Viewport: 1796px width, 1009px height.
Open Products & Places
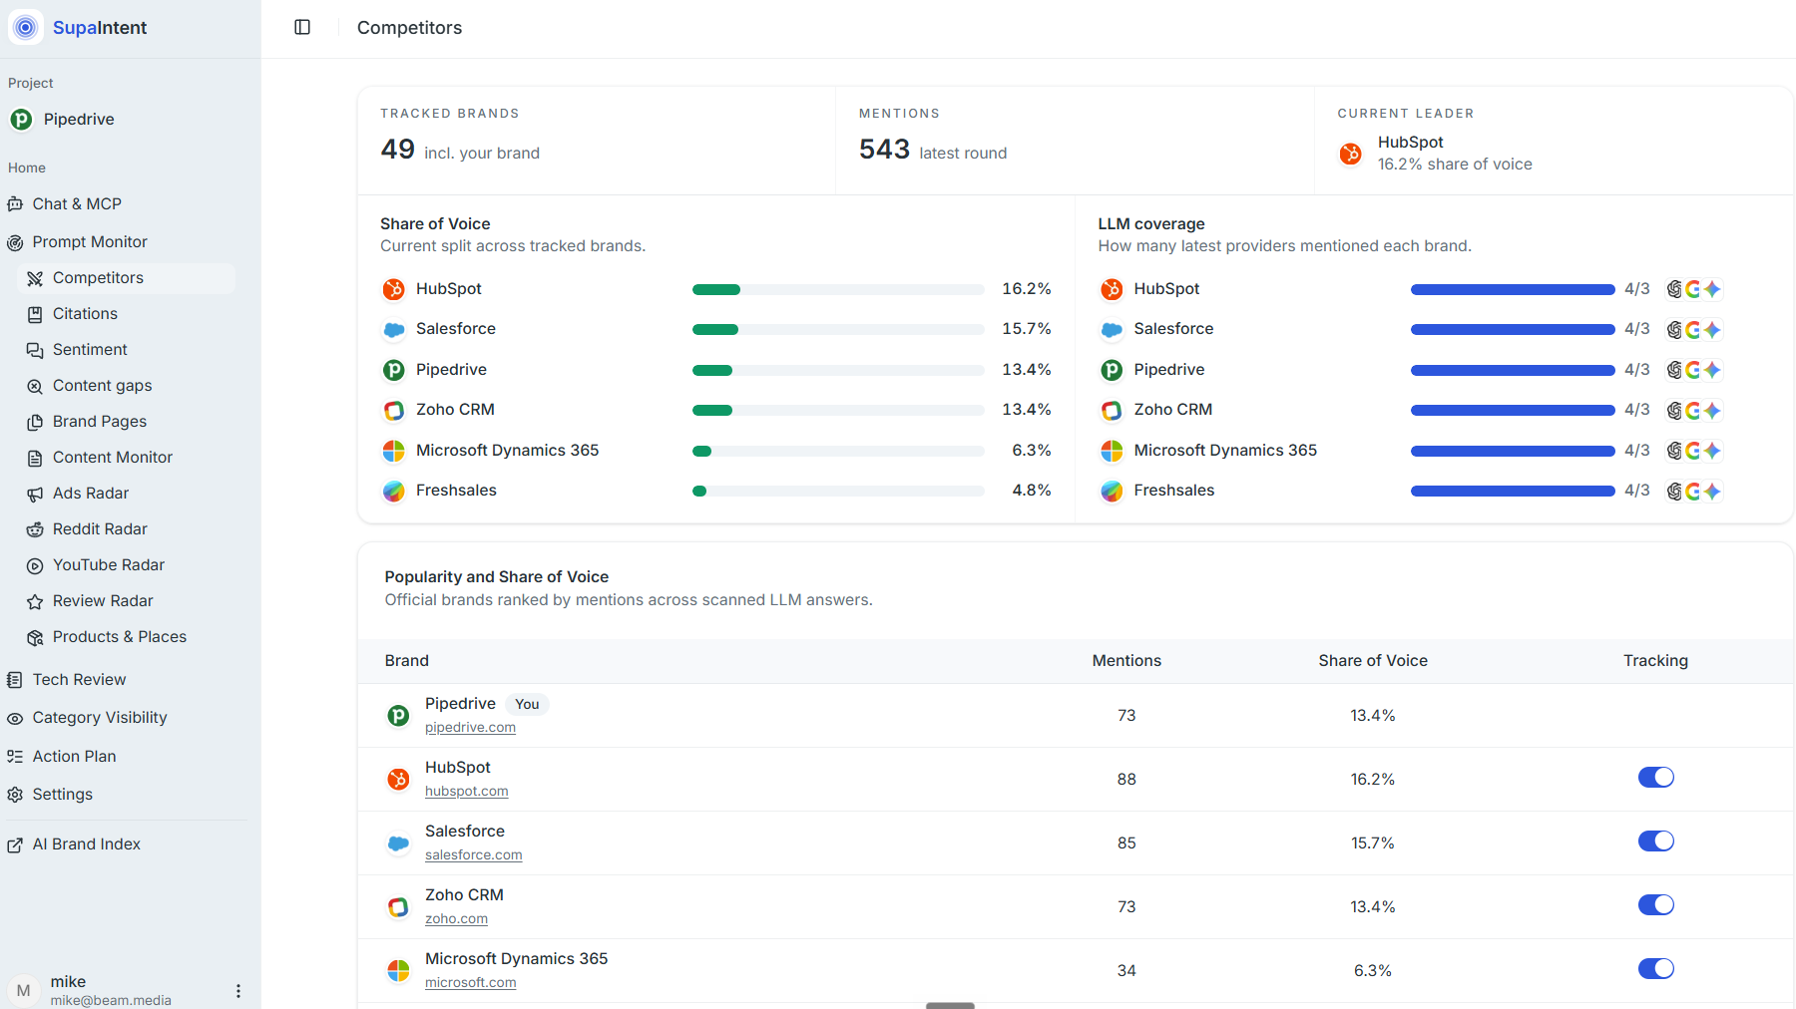(120, 636)
